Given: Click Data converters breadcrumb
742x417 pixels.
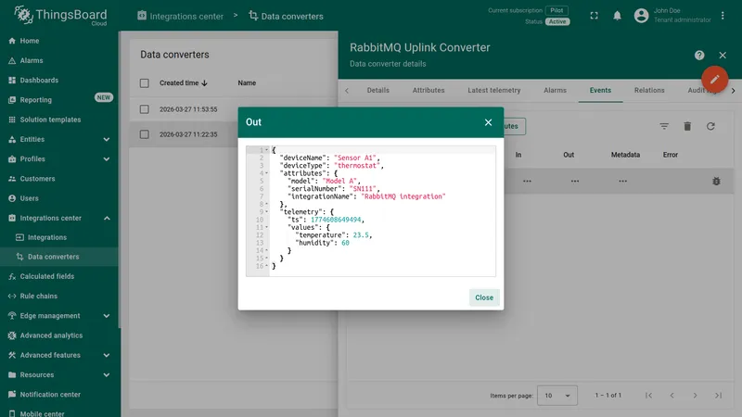Looking at the screenshot, I should 287,16.
